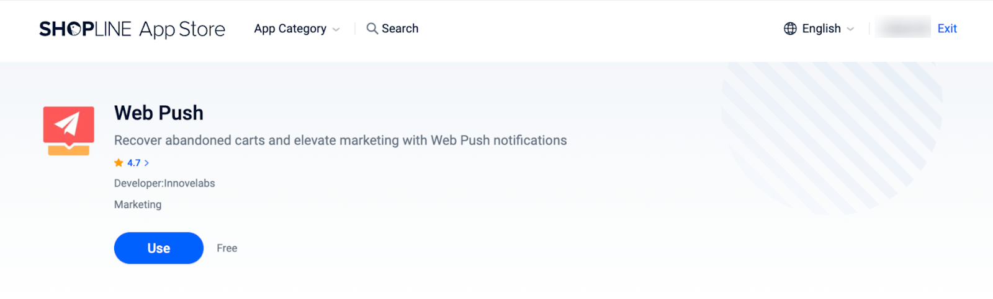Image resolution: width=993 pixels, height=299 pixels.
Task: Open the 4.7 rating link
Action: tap(134, 163)
